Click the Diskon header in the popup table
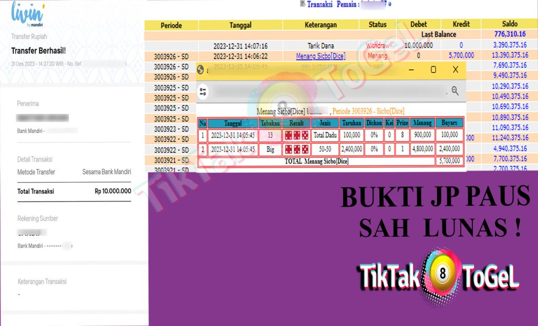538x326 pixels. 374,123
